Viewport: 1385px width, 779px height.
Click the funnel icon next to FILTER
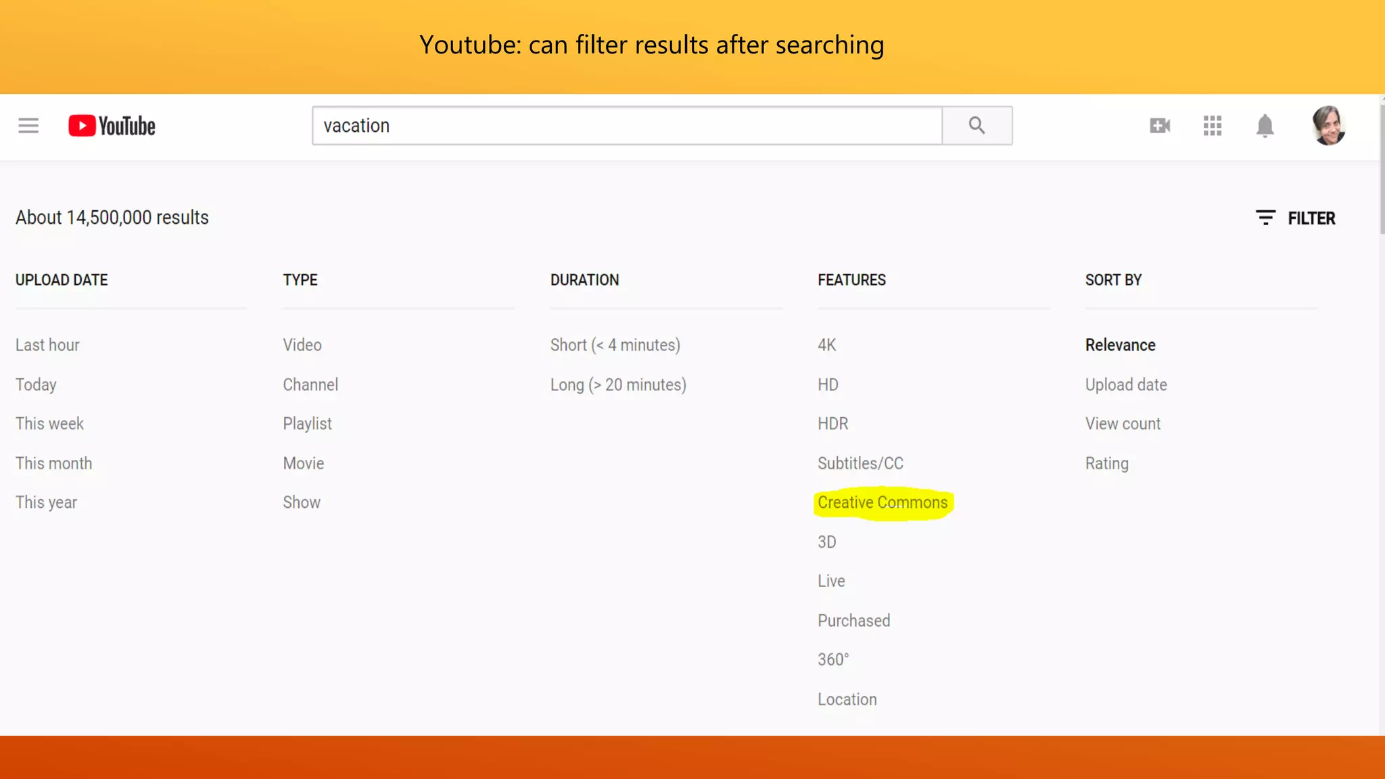tap(1265, 218)
